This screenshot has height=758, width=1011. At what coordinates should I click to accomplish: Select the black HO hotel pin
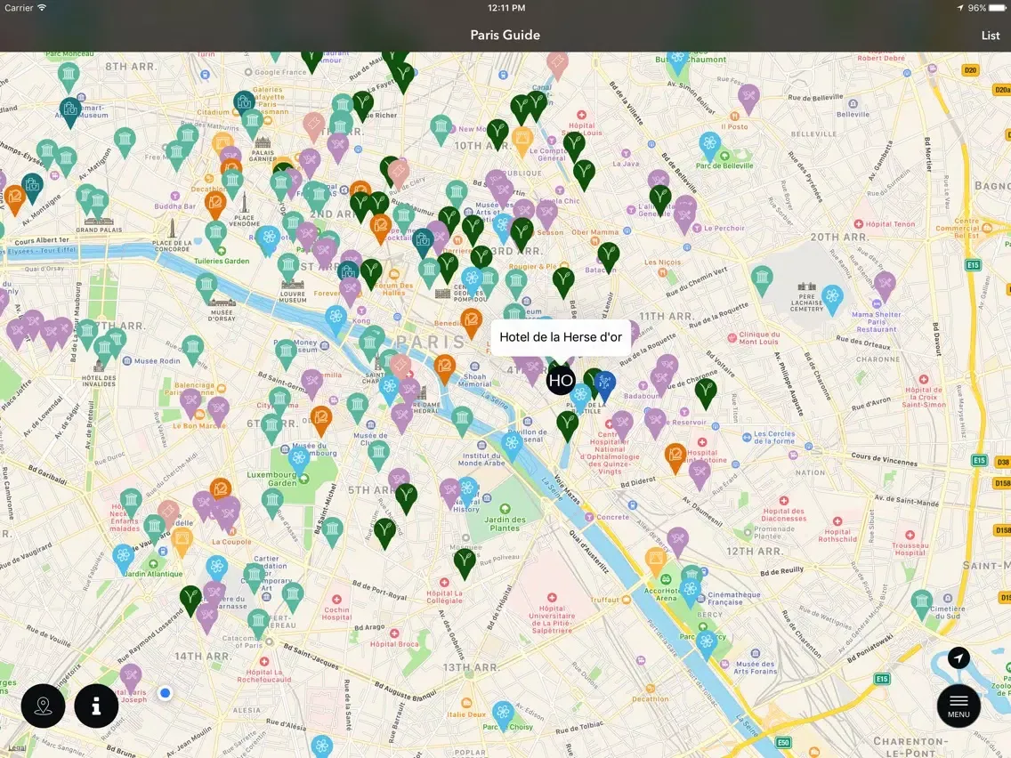(x=561, y=380)
